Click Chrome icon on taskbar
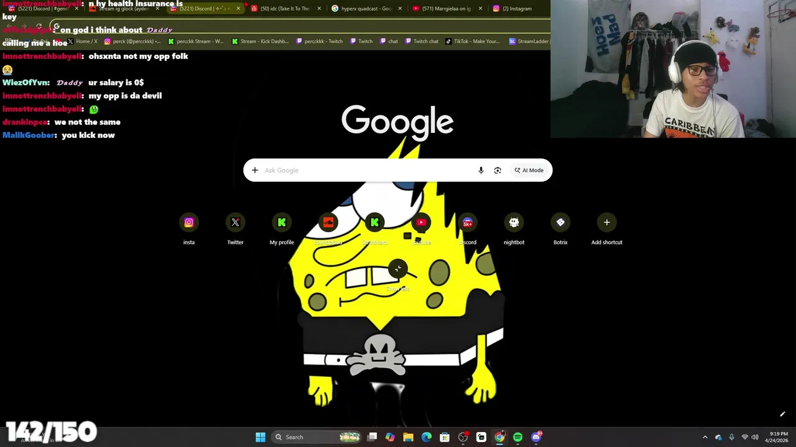The height and width of the screenshot is (447, 796). click(x=499, y=437)
